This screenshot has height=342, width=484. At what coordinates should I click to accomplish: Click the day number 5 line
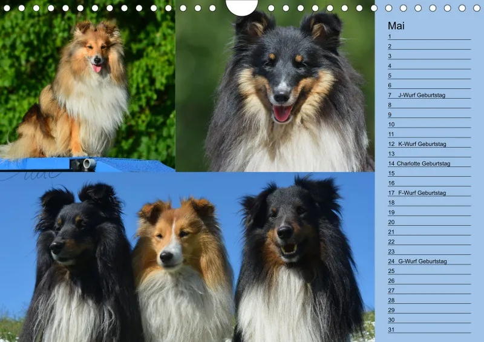429,76
